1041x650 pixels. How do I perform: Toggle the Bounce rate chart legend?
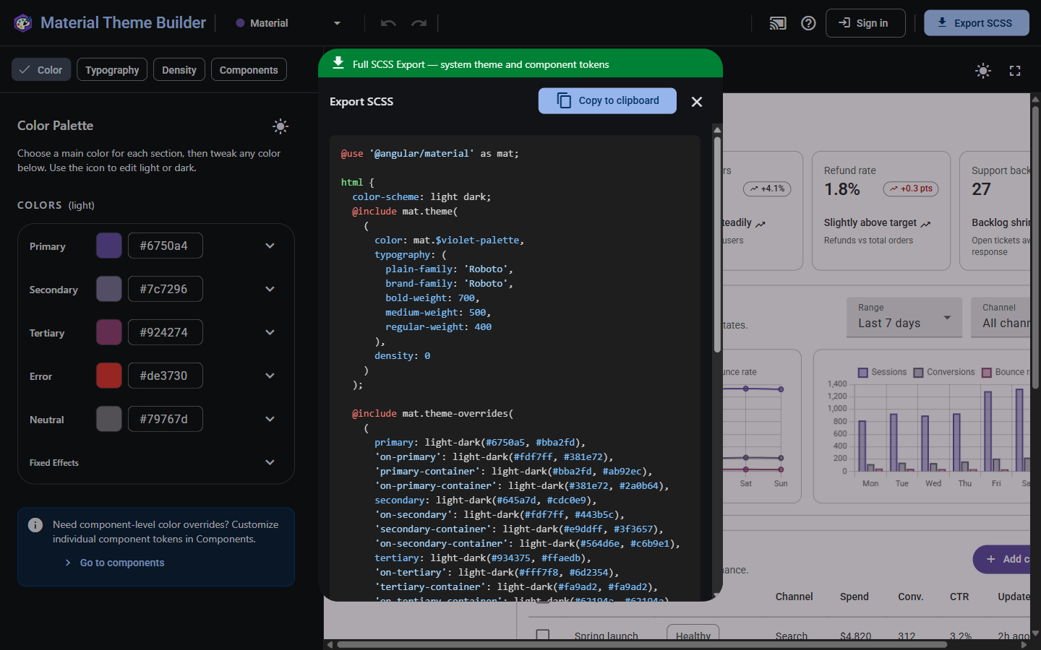tap(1006, 372)
